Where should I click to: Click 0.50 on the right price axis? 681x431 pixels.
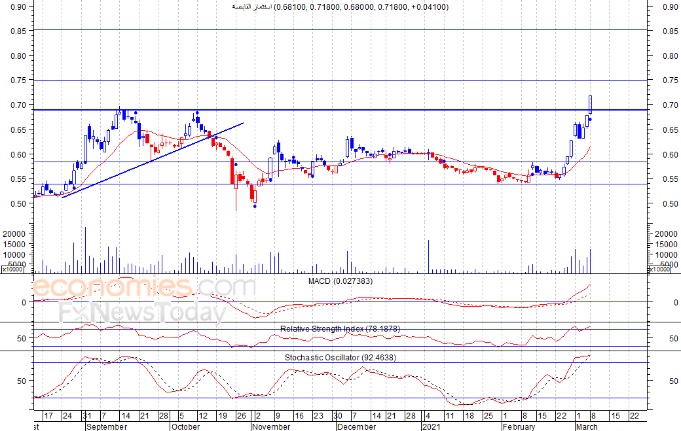point(670,203)
